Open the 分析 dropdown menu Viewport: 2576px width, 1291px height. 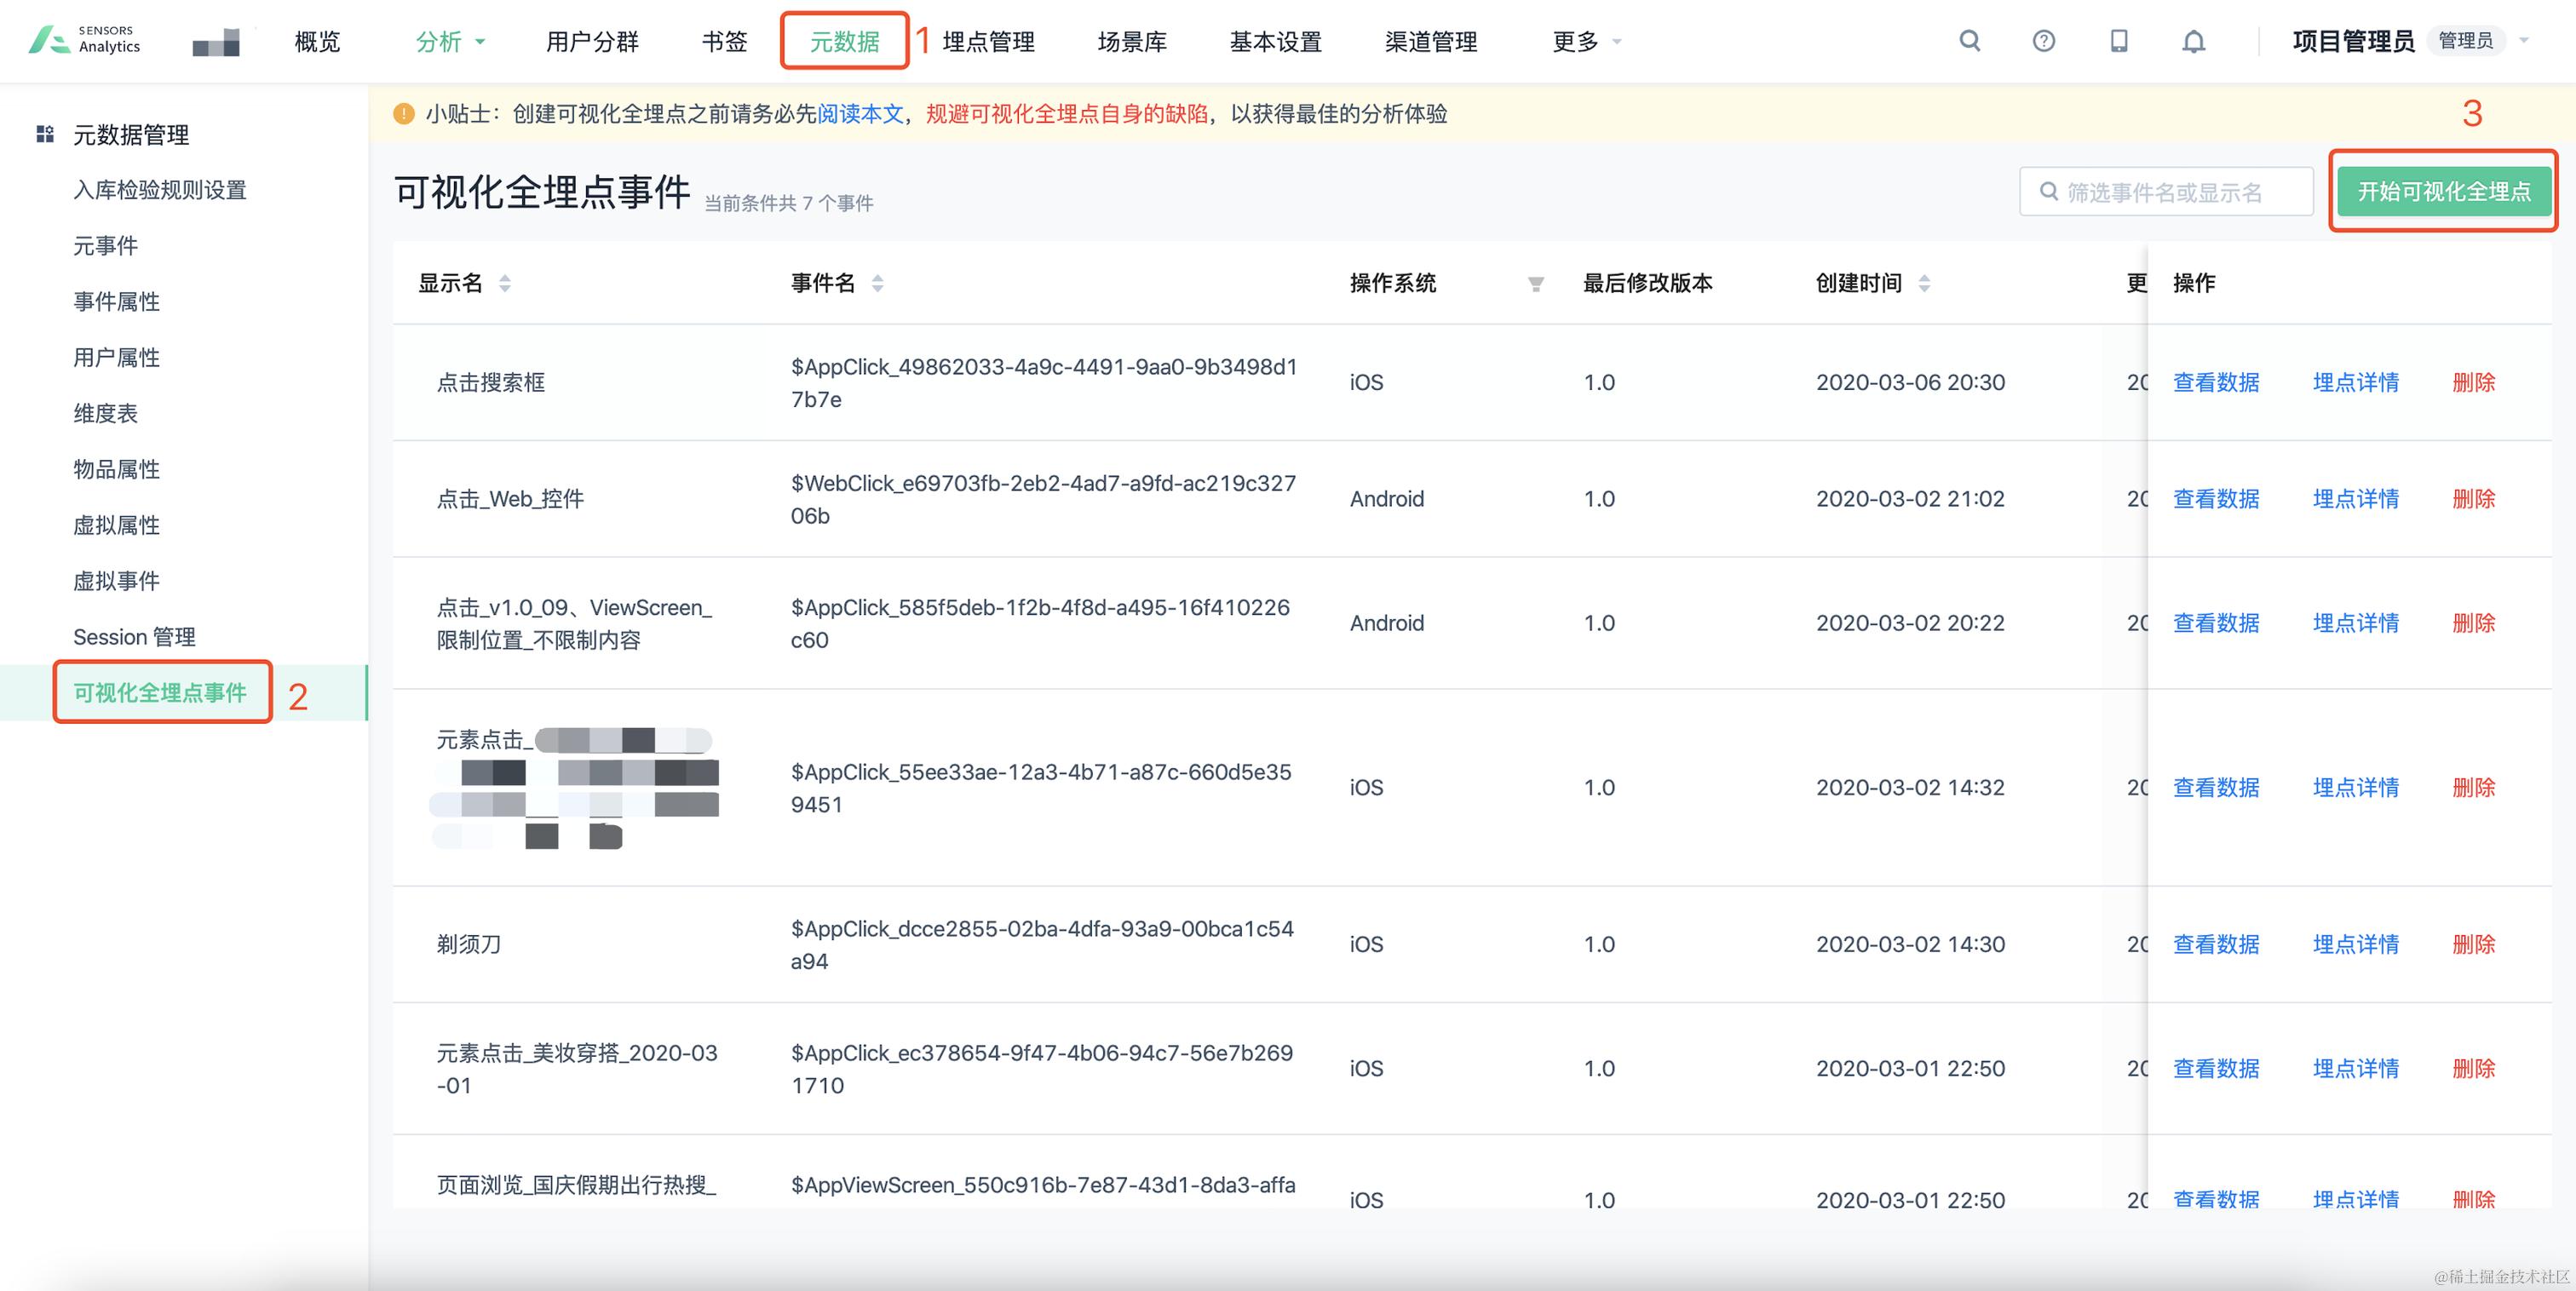point(449,41)
